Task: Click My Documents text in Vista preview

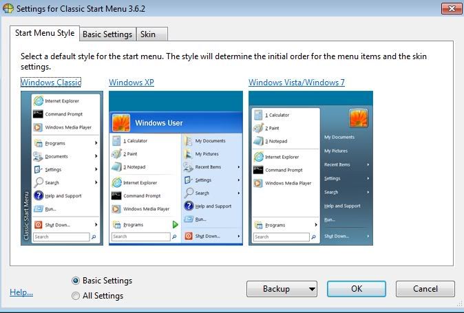Action: [339, 137]
